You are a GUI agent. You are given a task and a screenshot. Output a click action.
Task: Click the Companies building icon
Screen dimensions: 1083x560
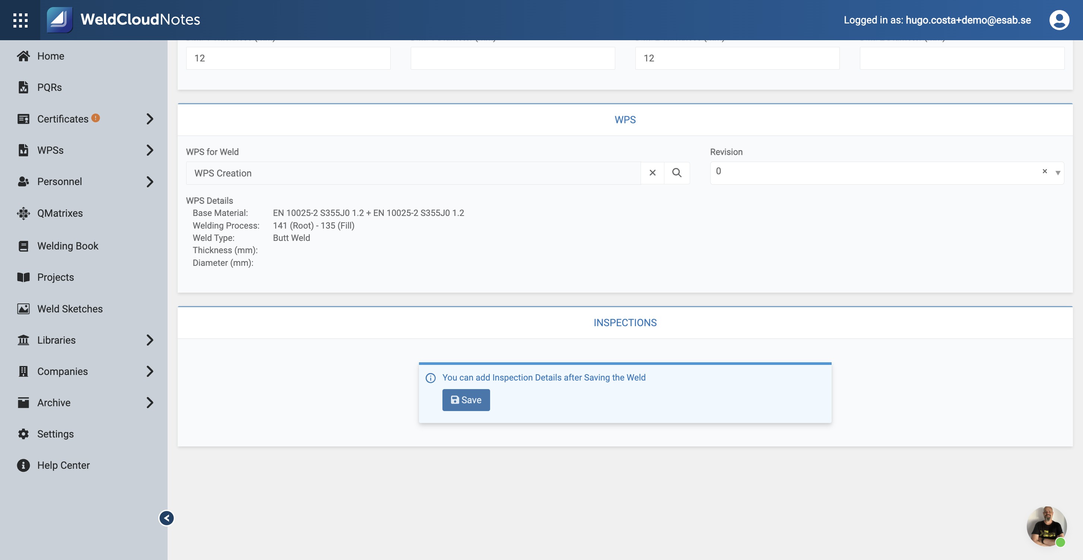[23, 371]
